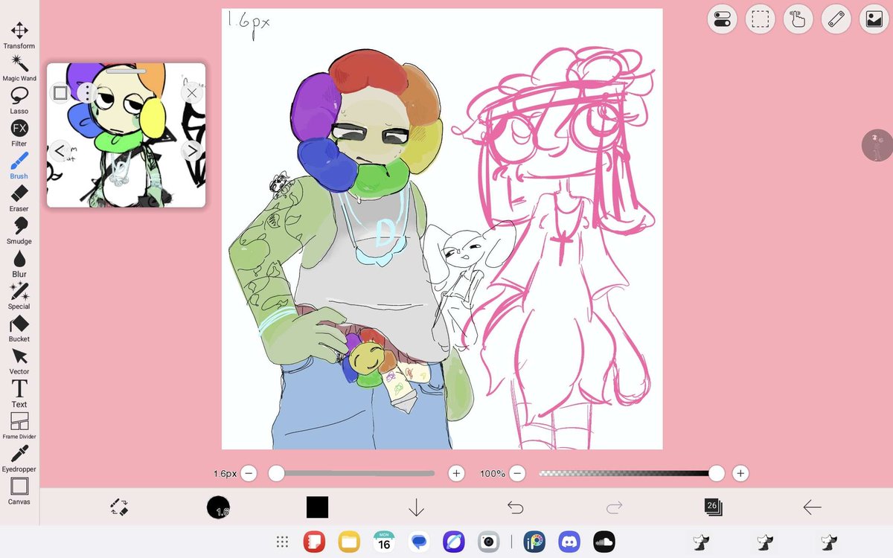Select the Frame Divider tool
Screen dimensions: 893x558
coord(19,426)
